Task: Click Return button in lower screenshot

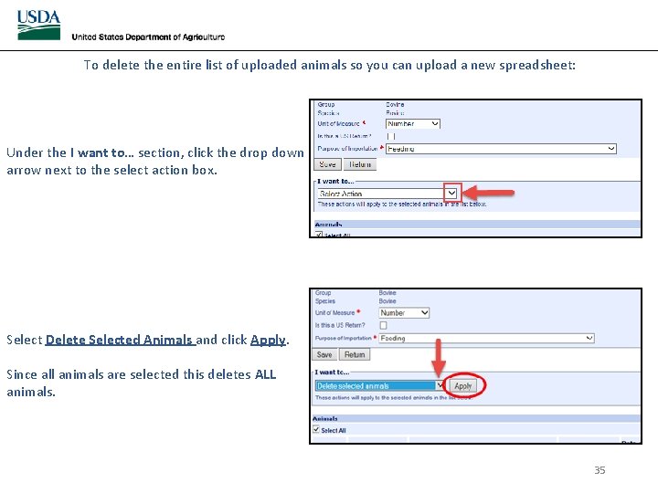Action: [355, 354]
